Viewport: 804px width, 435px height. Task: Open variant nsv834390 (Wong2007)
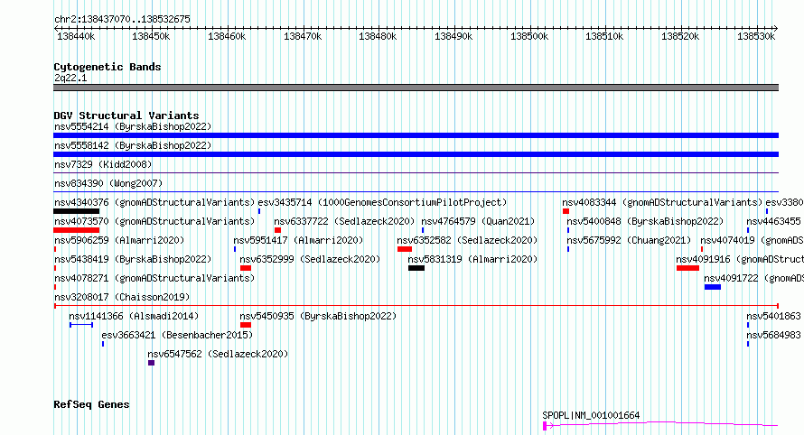(108, 183)
